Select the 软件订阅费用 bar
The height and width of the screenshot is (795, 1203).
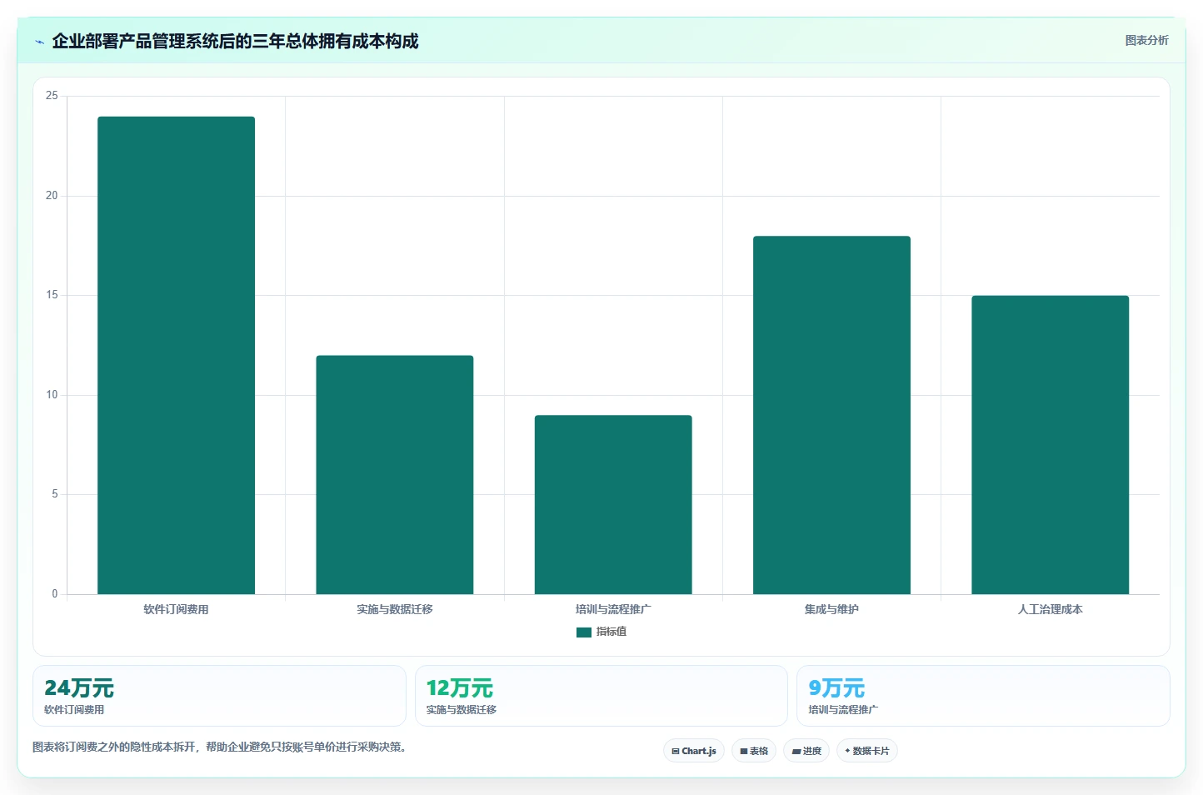coord(176,355)
